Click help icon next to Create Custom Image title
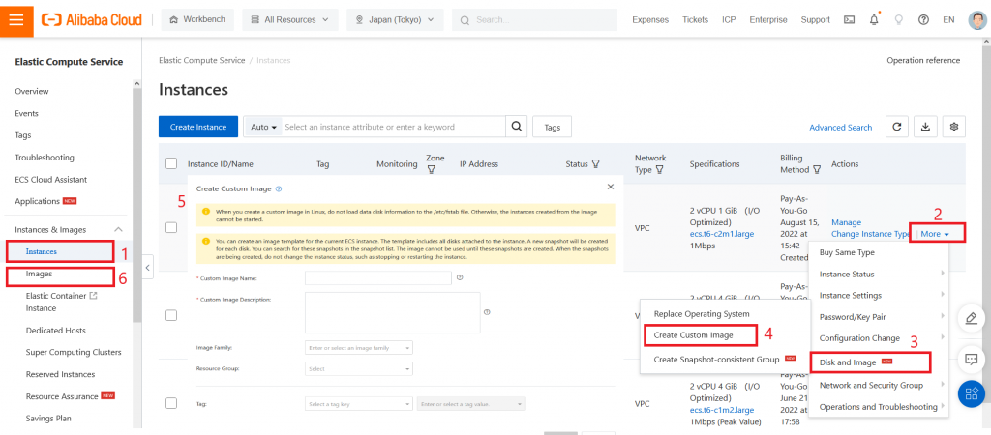The width and height of the screenshot is (991, 435). tap(279, 188)
